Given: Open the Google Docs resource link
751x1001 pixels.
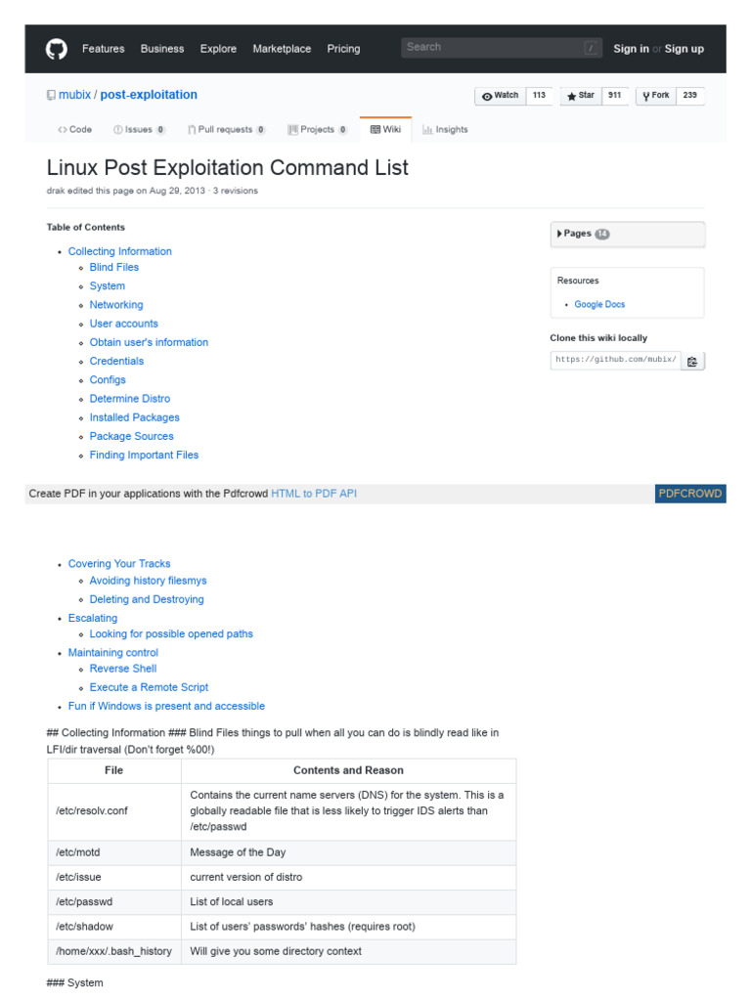Looking at the screenshot, I should click(599, 305).
